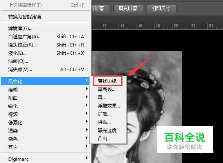This screenshot has width=223, height=163.
Task: Apply 查找边缘 stylize filter
Action: coord(108,81)
